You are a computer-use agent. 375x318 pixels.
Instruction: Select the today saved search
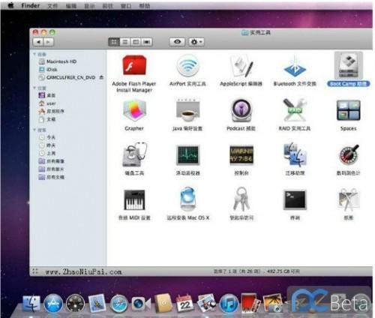(47, 137)
